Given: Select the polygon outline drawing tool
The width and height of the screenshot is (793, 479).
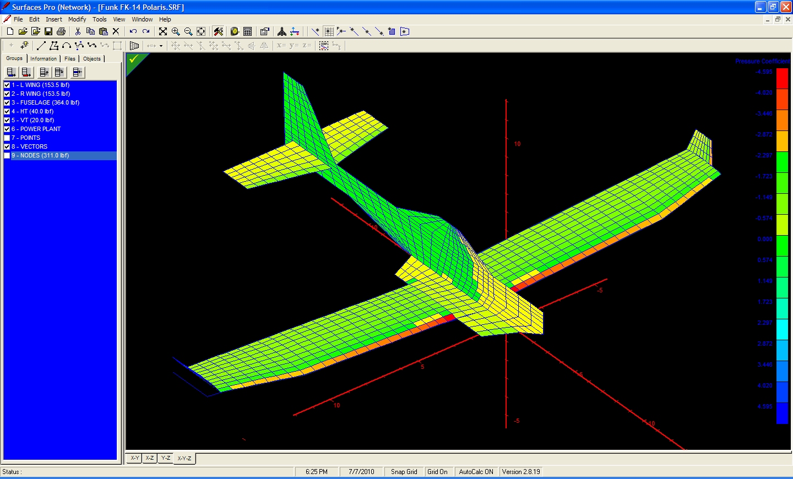Looking at the screenshot, I should (x=54, y=46).
